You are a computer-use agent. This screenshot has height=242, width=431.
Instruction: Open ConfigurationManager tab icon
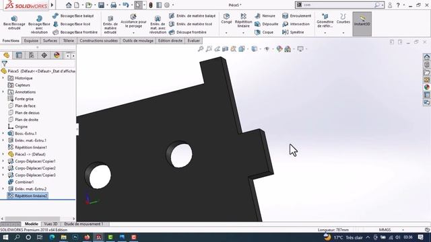tap(32, 55)
